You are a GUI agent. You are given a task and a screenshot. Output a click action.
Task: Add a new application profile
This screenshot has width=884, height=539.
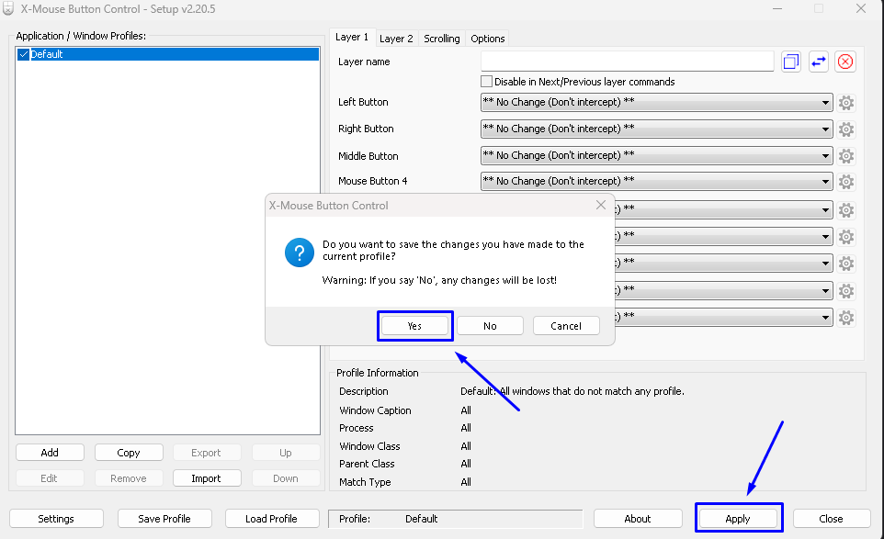click(50, 453)
